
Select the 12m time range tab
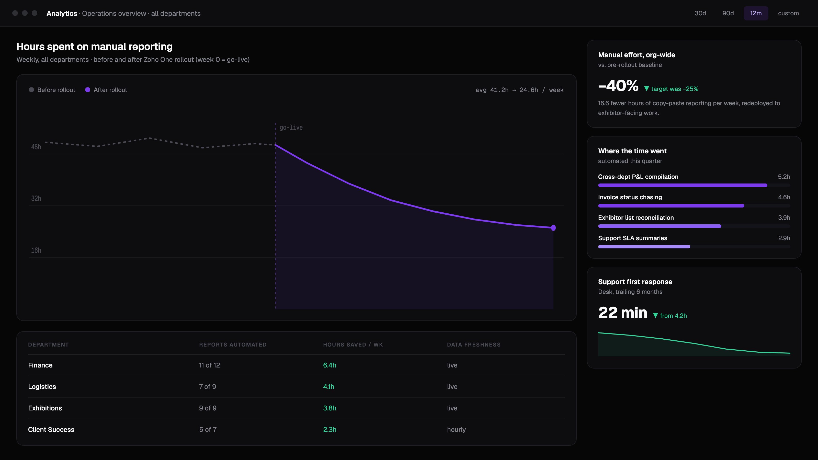click(x=756, y=13)
